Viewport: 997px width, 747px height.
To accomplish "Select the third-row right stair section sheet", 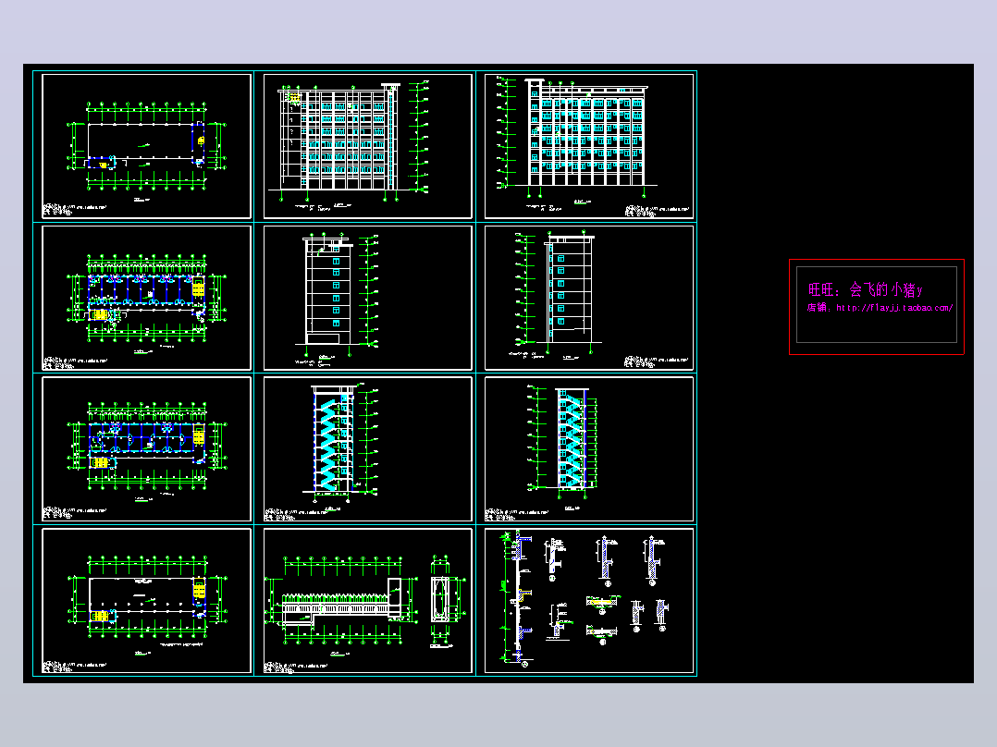I will (x=589, y=448).
